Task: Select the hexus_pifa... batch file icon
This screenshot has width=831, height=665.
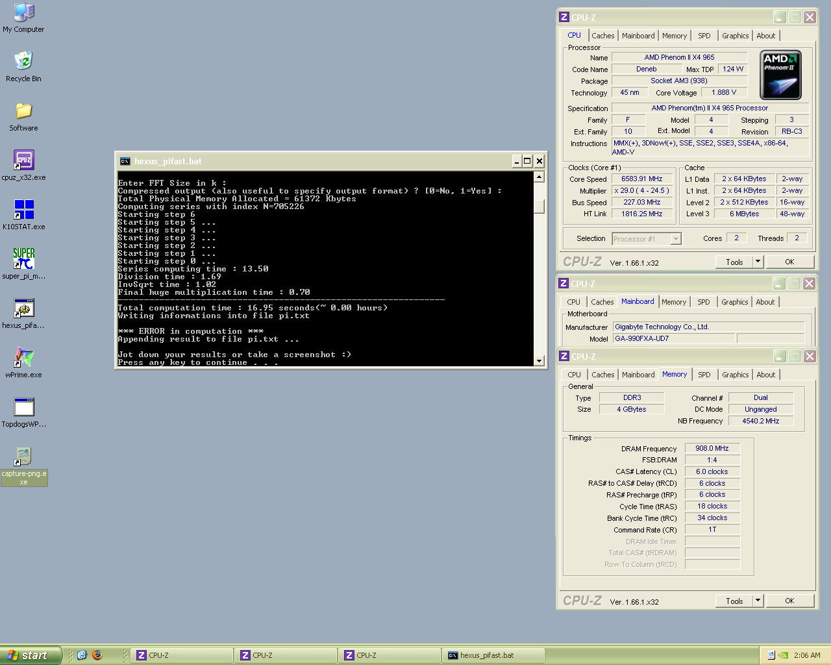Action: click(x=23, y=314)
